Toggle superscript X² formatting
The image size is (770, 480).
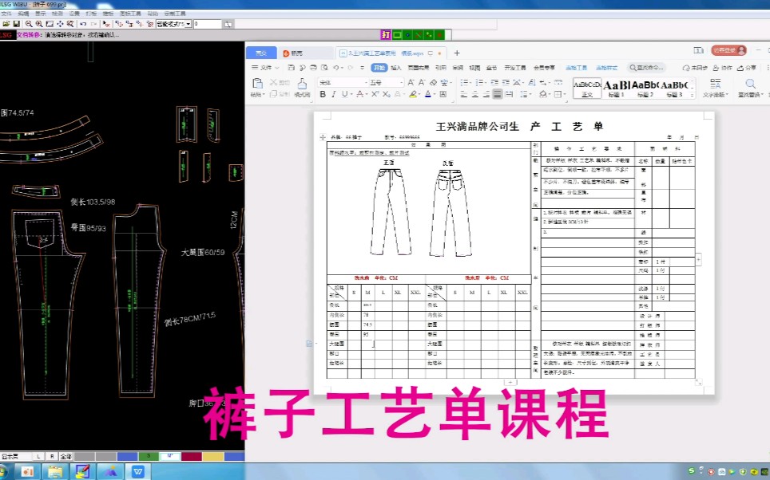coord(375,94)
